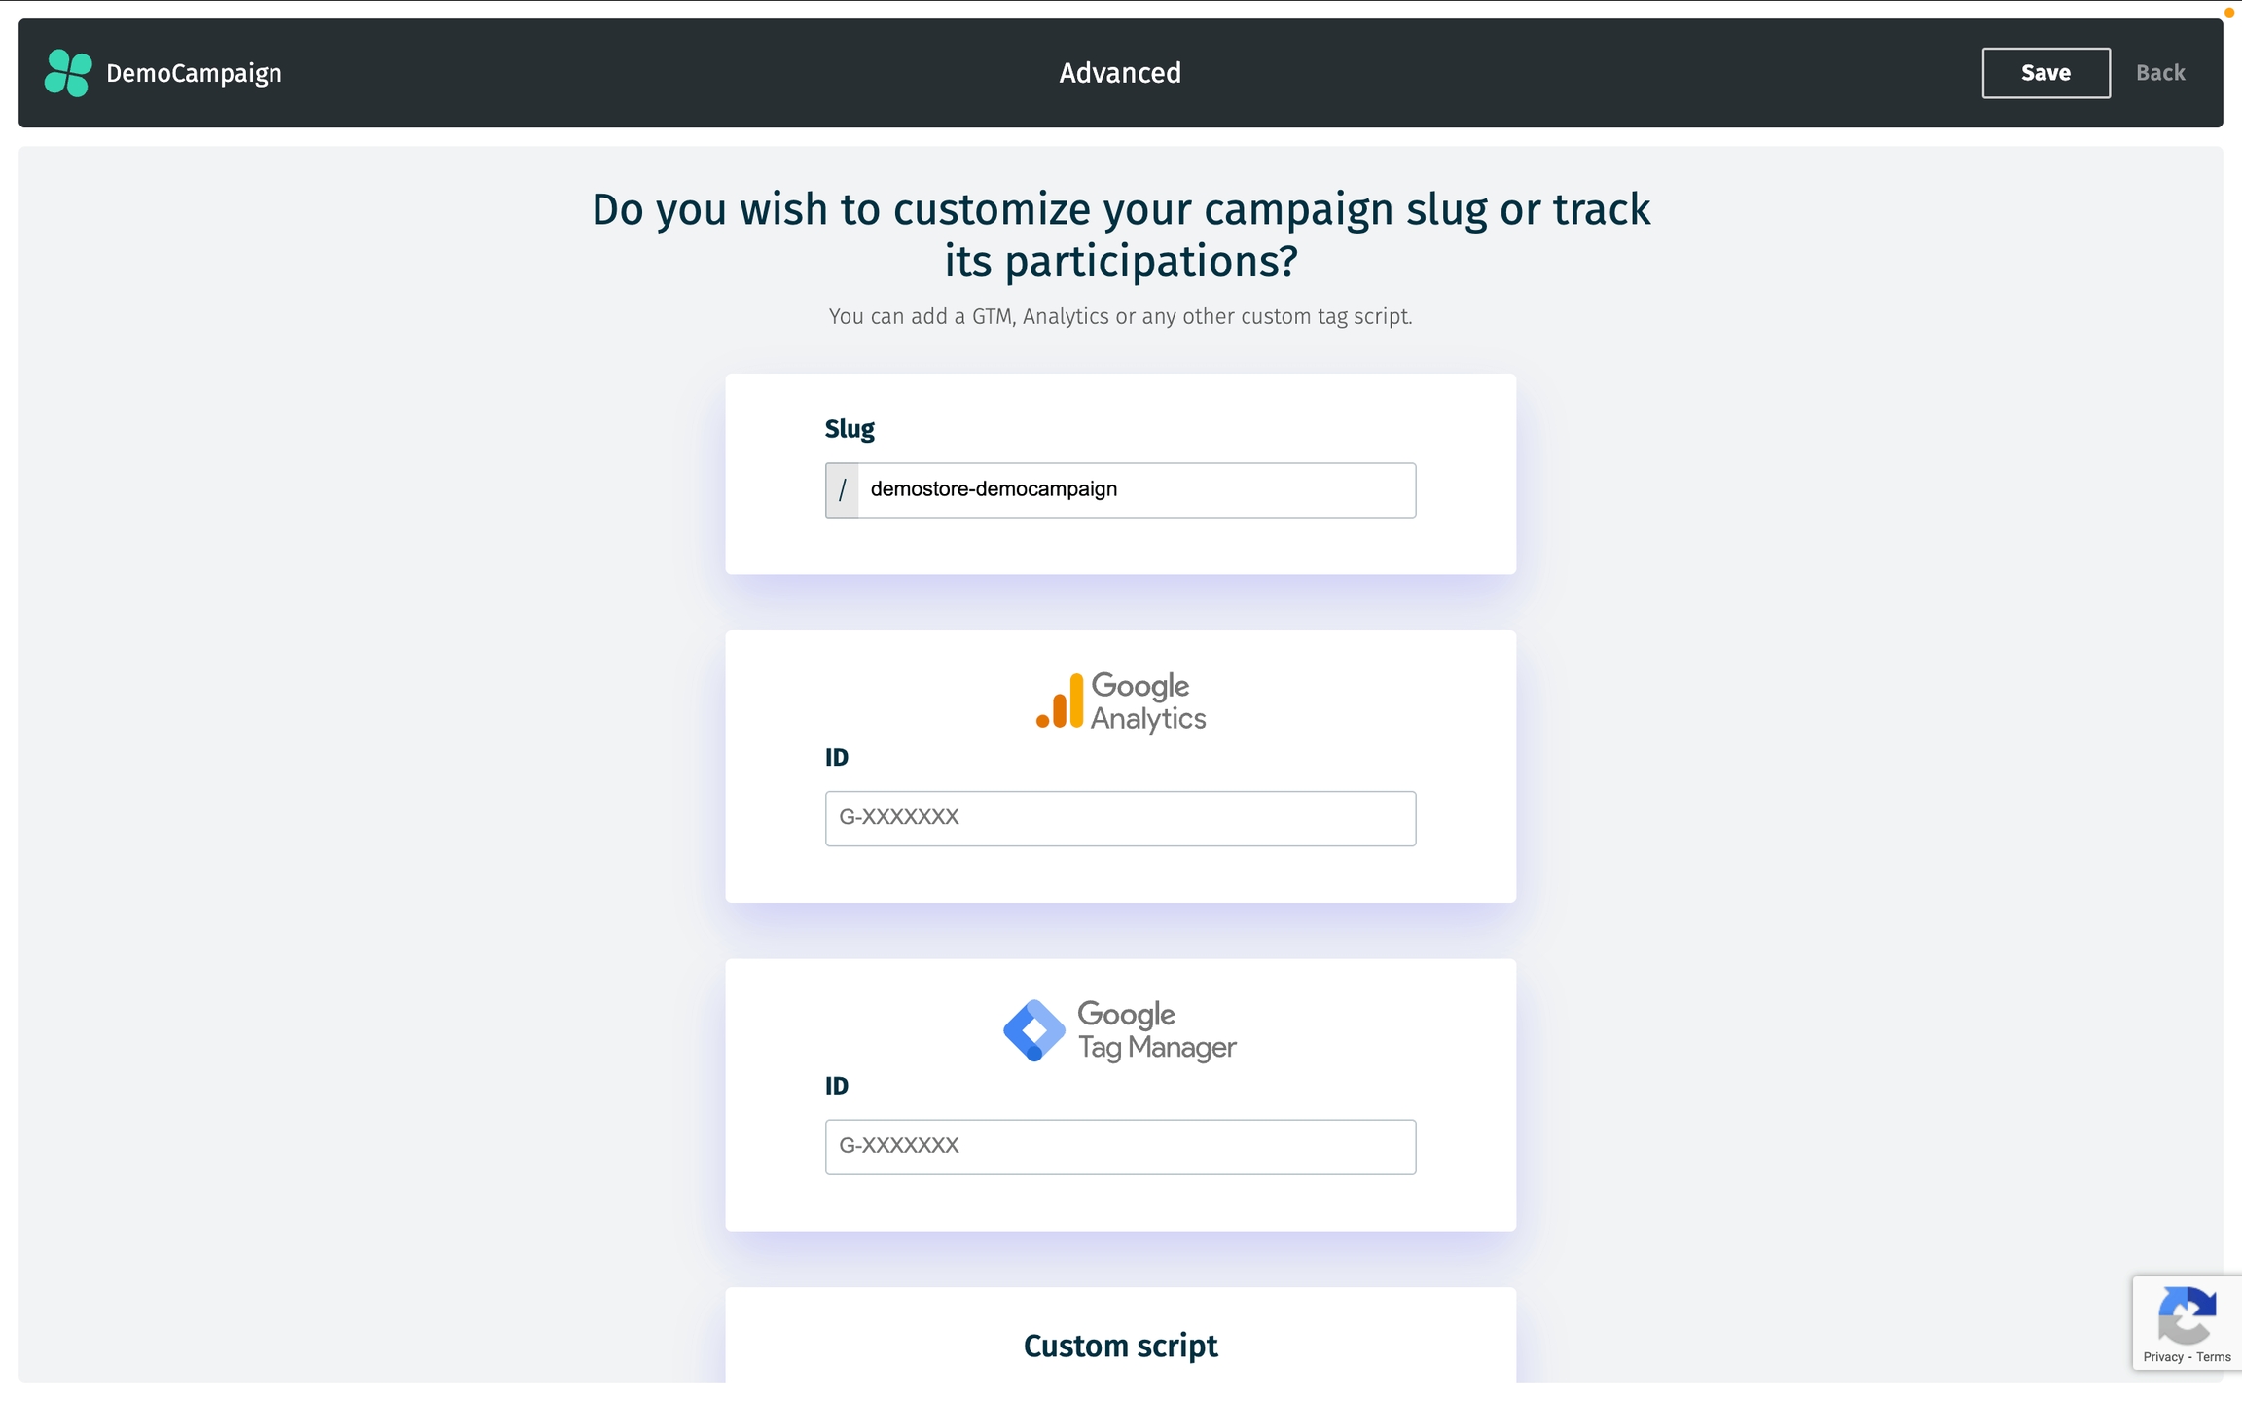The width and height of the screenshot is (2242, 1401).
Task: Click the Advanced page title
Action: 1120,73
